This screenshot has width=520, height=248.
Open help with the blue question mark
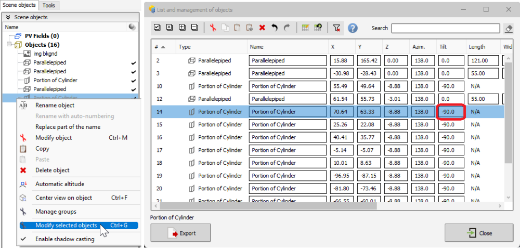click(x=353, y=28)
